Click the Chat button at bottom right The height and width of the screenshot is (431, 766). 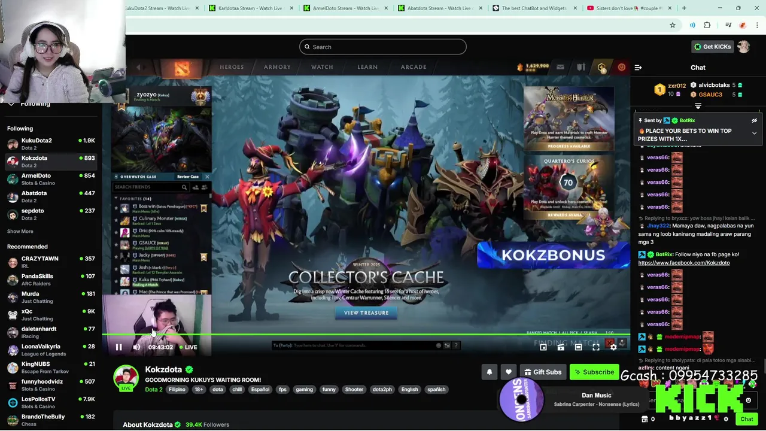(x=746, y=419)
